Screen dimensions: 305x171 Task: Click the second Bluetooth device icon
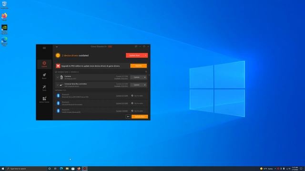(x=58, y=103)
